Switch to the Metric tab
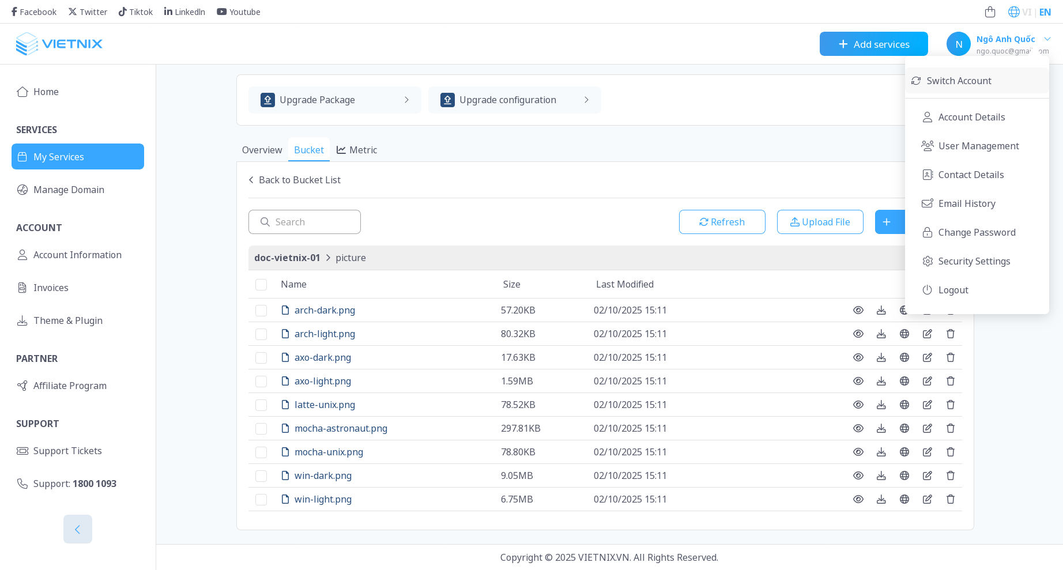Image resolution: width=1063 pixels, height=570 pixels. [357, 150]
